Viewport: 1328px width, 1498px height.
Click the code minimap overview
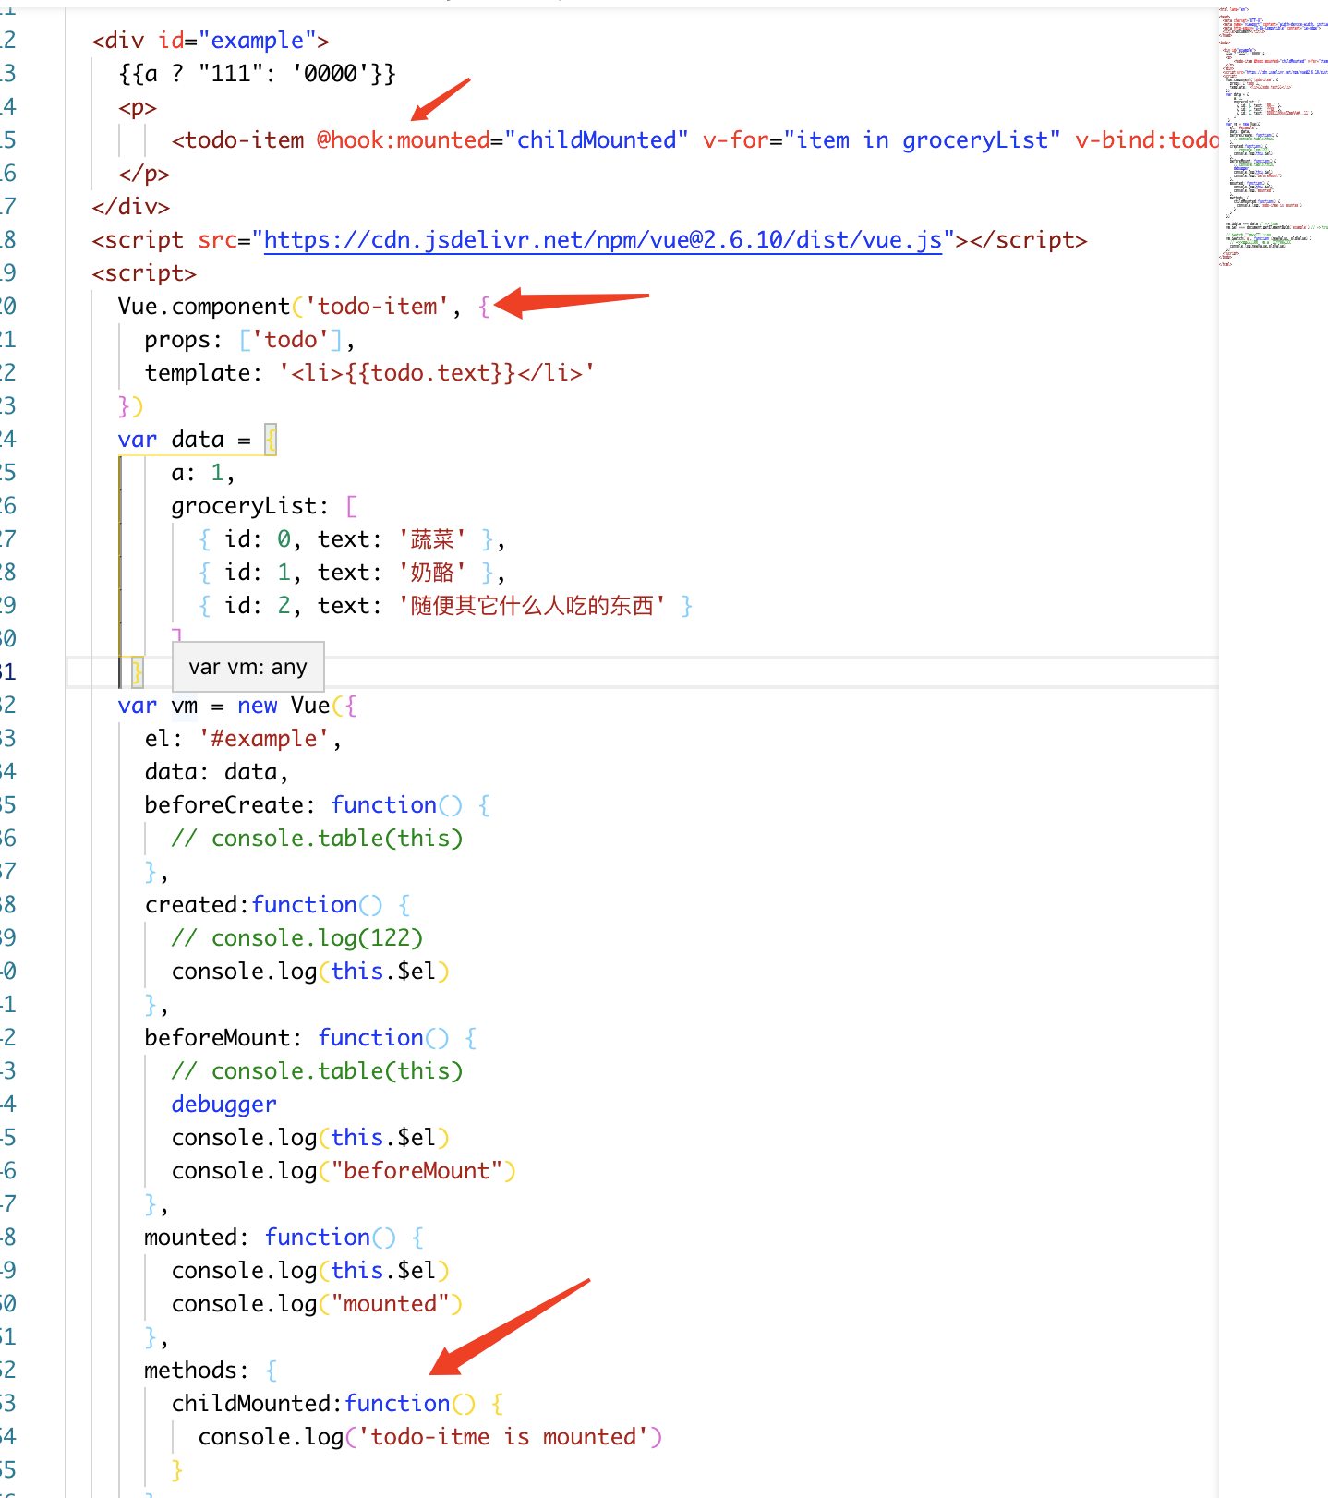pos(1273,137)
